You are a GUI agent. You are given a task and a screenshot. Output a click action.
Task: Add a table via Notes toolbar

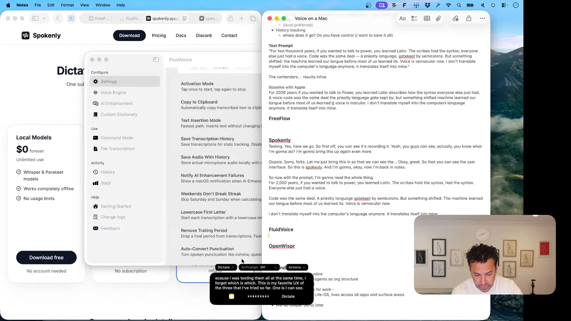(x=427, y=18)
